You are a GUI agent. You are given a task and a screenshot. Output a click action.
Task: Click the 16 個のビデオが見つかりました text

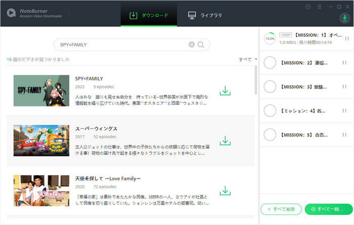(38, 60)
